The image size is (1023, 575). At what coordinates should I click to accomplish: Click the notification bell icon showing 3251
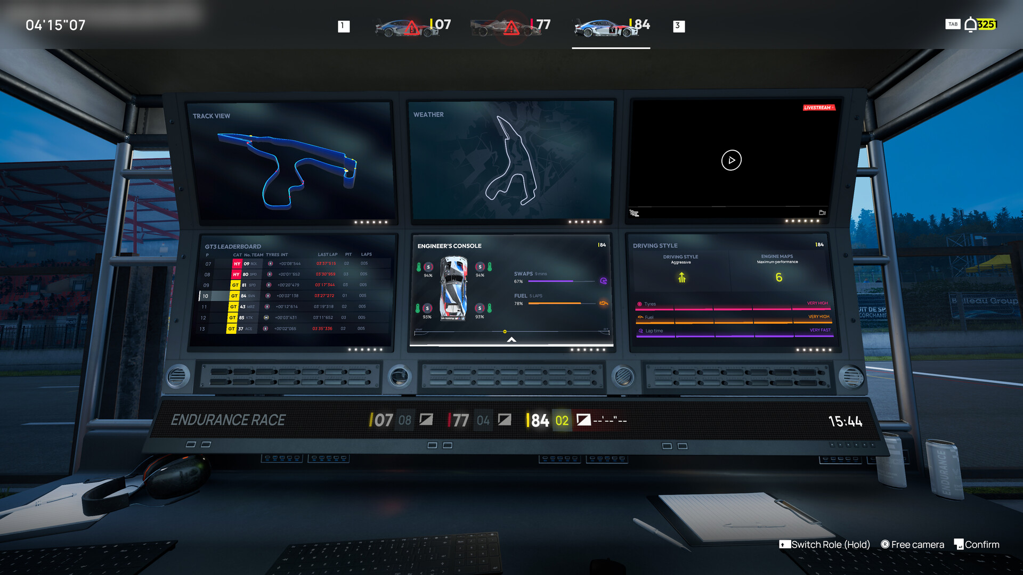(x=970, y=24)
